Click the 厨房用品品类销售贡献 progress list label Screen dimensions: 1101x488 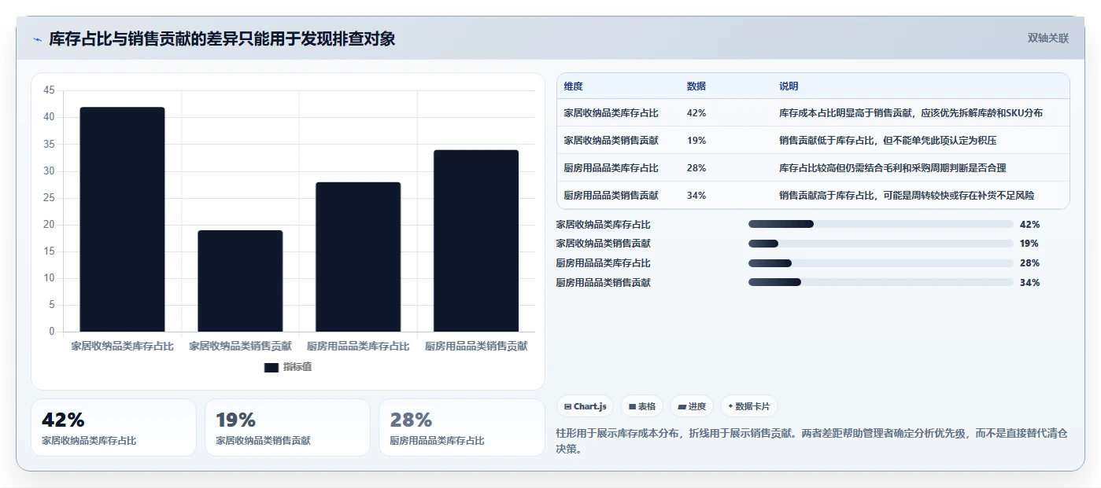604,282
